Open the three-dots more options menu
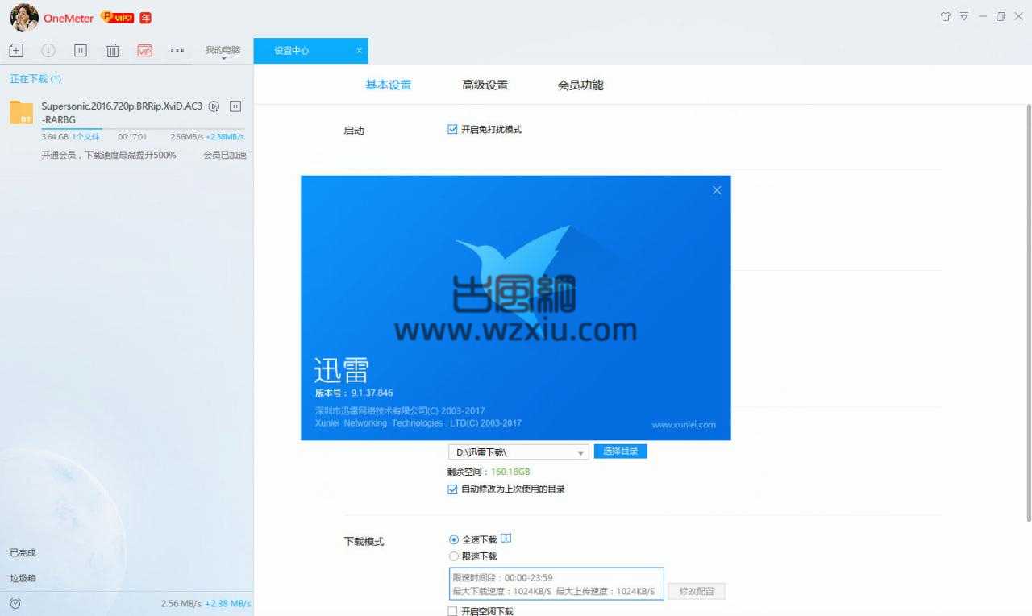Image resolution: width=1032 pixels, height=616 pixels. pyautogui.click(x=177, y=50)
